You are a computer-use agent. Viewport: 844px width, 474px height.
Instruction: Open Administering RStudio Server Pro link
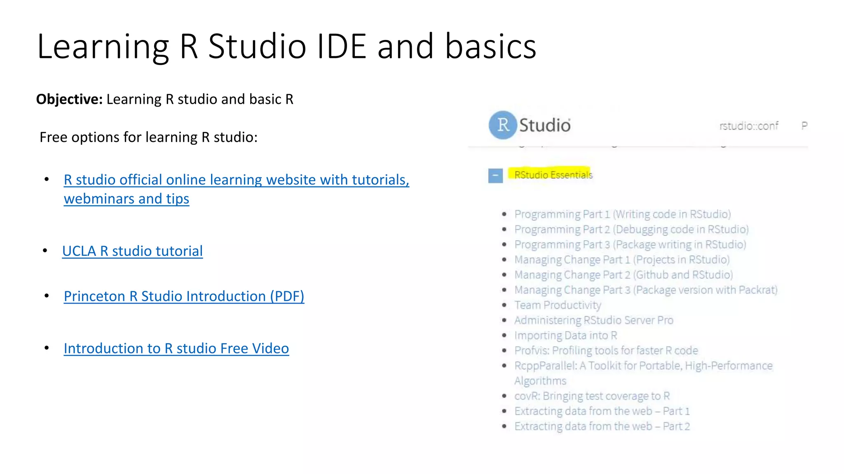tap(593, 320)
